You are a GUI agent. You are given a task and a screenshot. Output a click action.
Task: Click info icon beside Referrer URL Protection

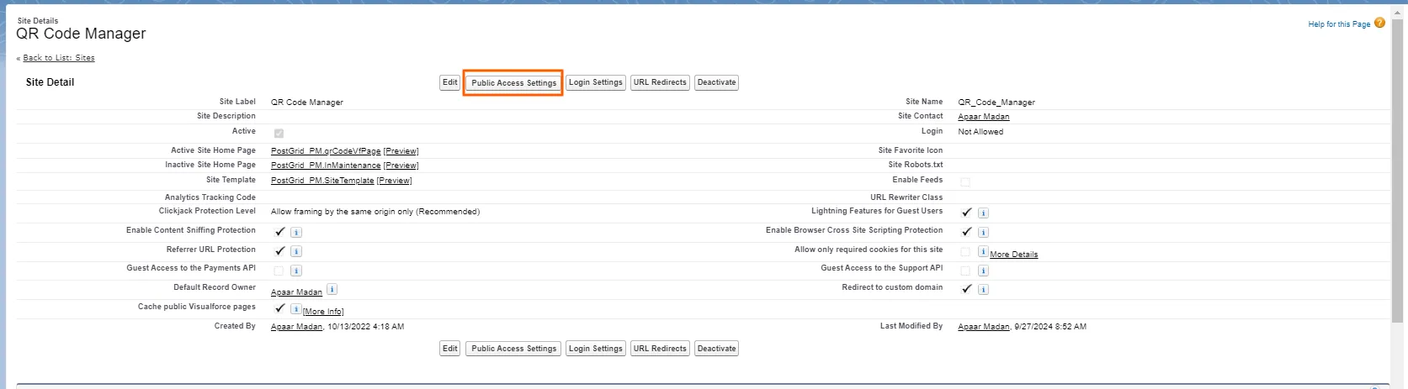point(296,251)
